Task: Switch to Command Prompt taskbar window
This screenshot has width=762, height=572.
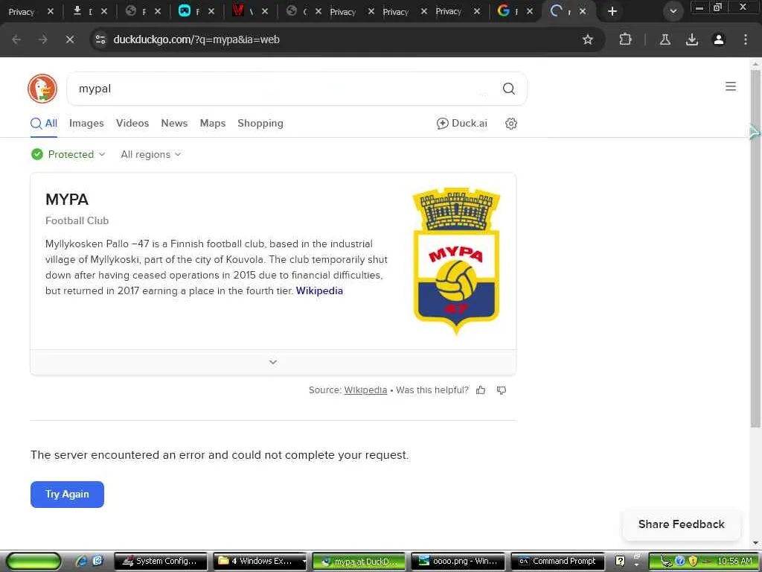Action: [558, 561]
